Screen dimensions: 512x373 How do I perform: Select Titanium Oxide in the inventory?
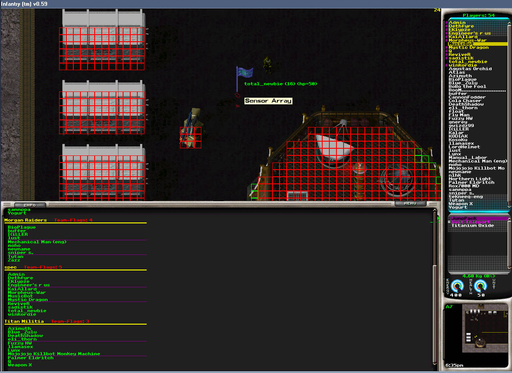pos(472,226)
